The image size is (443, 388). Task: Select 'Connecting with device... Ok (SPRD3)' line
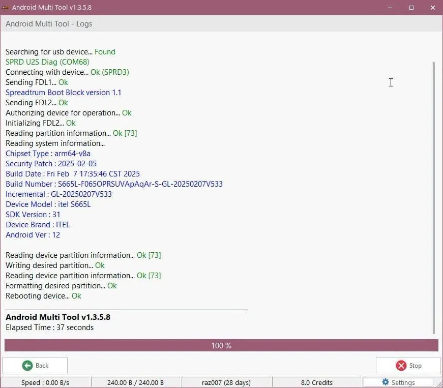click(x=67, y=72)
